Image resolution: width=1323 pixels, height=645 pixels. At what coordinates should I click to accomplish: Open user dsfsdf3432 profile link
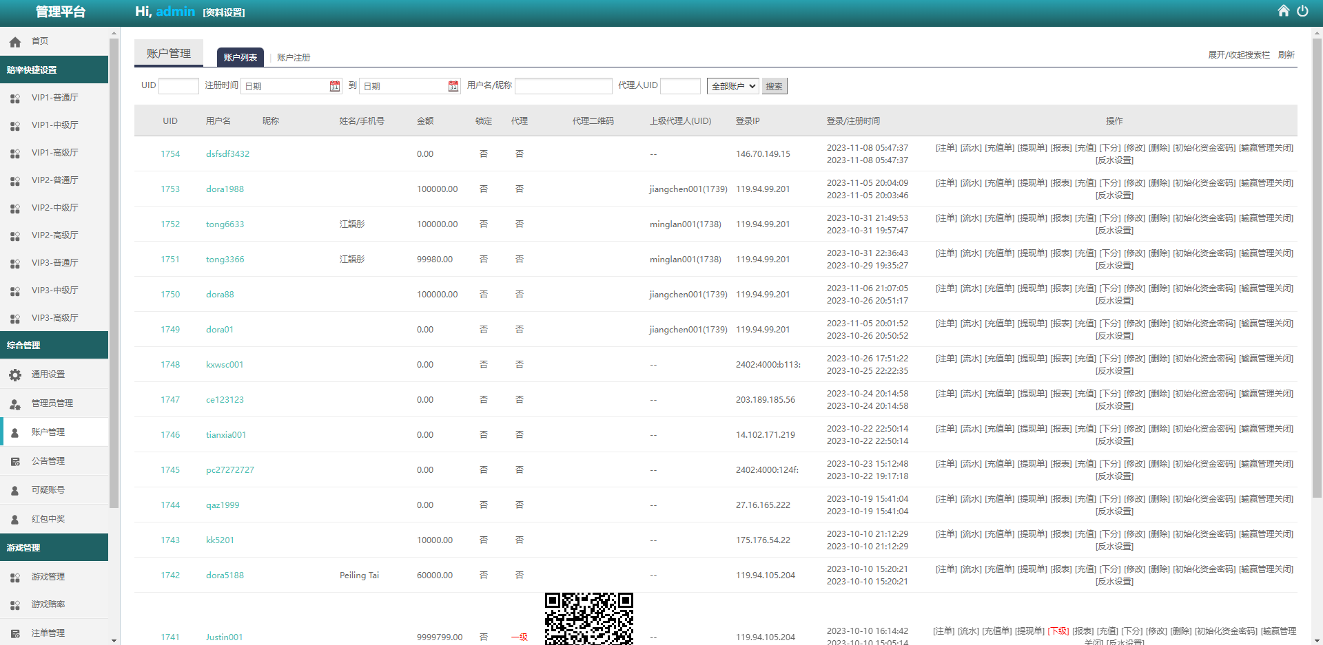click(227, 154)
